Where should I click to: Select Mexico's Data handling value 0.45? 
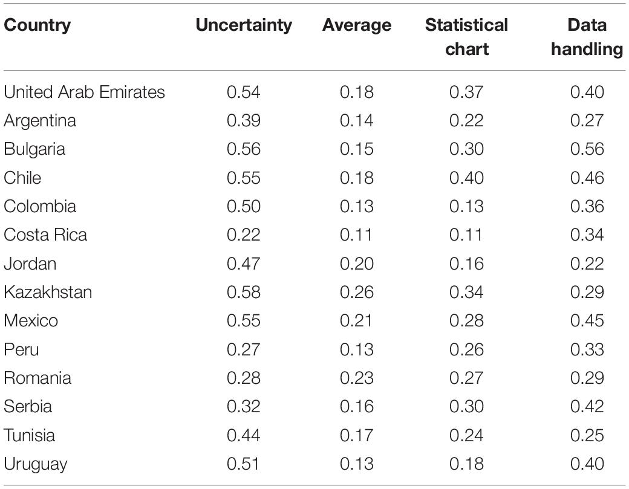[x=587, y=320]
